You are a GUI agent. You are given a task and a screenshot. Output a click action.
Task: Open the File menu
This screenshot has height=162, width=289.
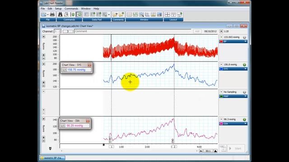point(43,9)
